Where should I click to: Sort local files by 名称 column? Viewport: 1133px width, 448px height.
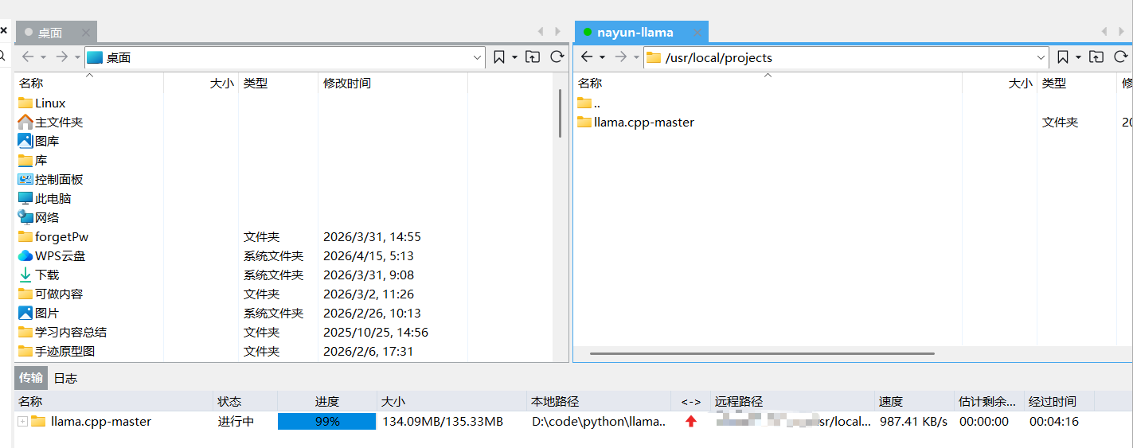(x=89, y=83)
